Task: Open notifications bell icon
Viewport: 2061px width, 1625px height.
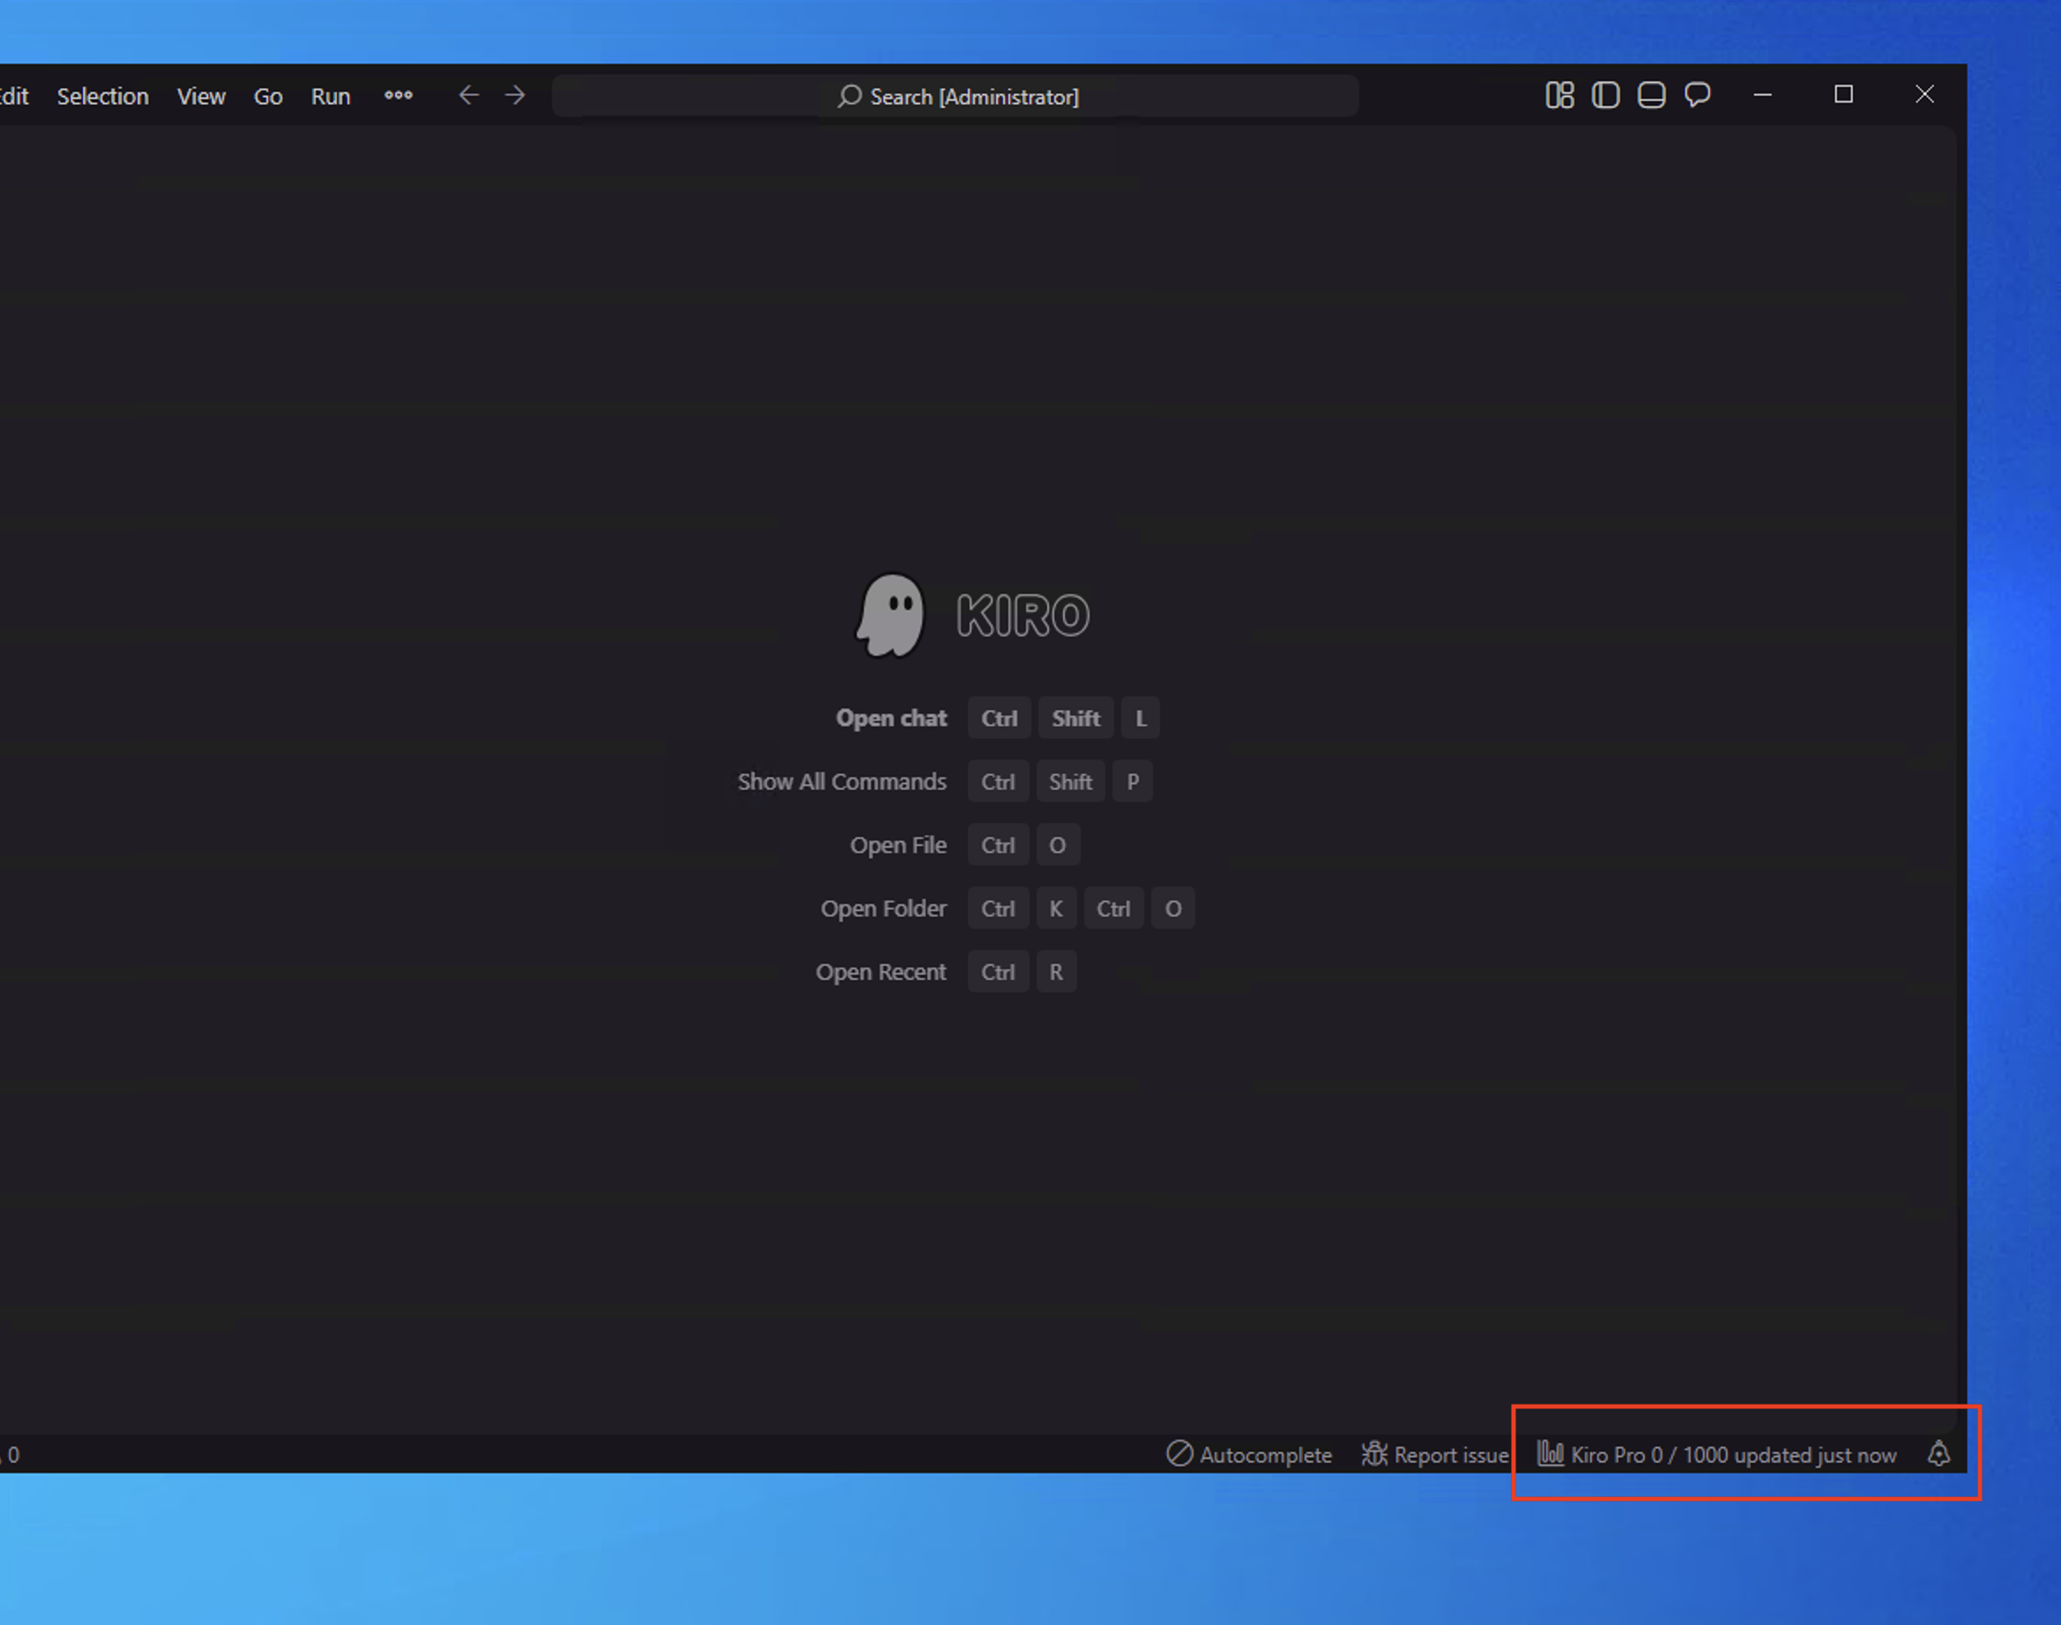Action: [x=1938, y=1454]
